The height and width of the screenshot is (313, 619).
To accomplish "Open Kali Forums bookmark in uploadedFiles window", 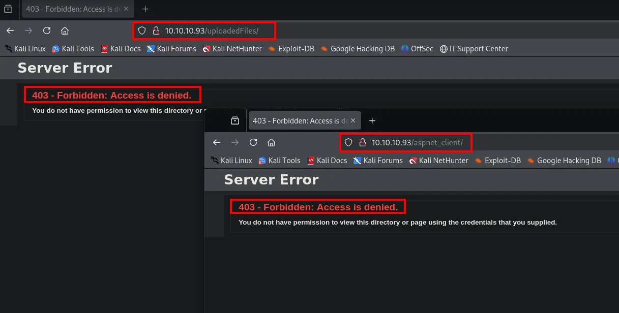I will click(171, 49).
